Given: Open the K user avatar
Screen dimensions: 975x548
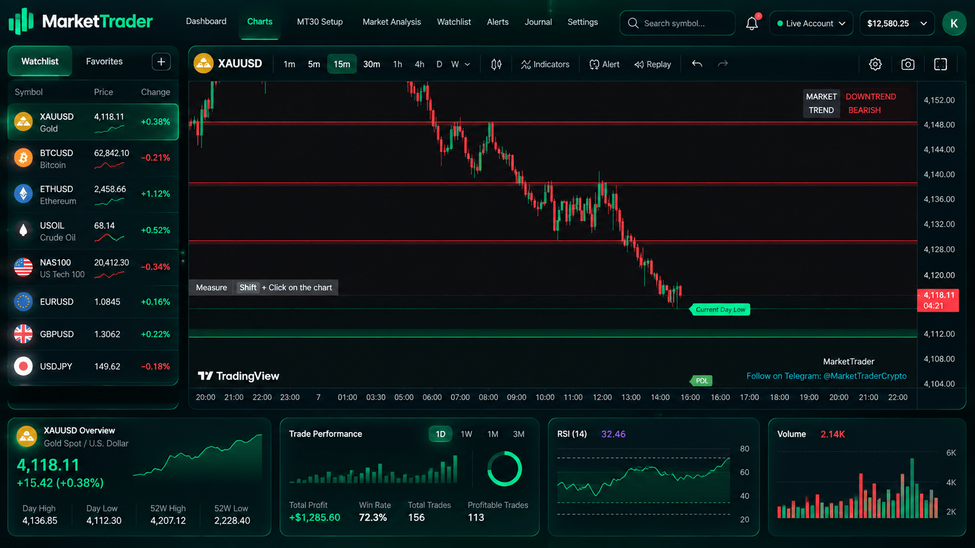Looking at the screenshot, I should 954,23.
